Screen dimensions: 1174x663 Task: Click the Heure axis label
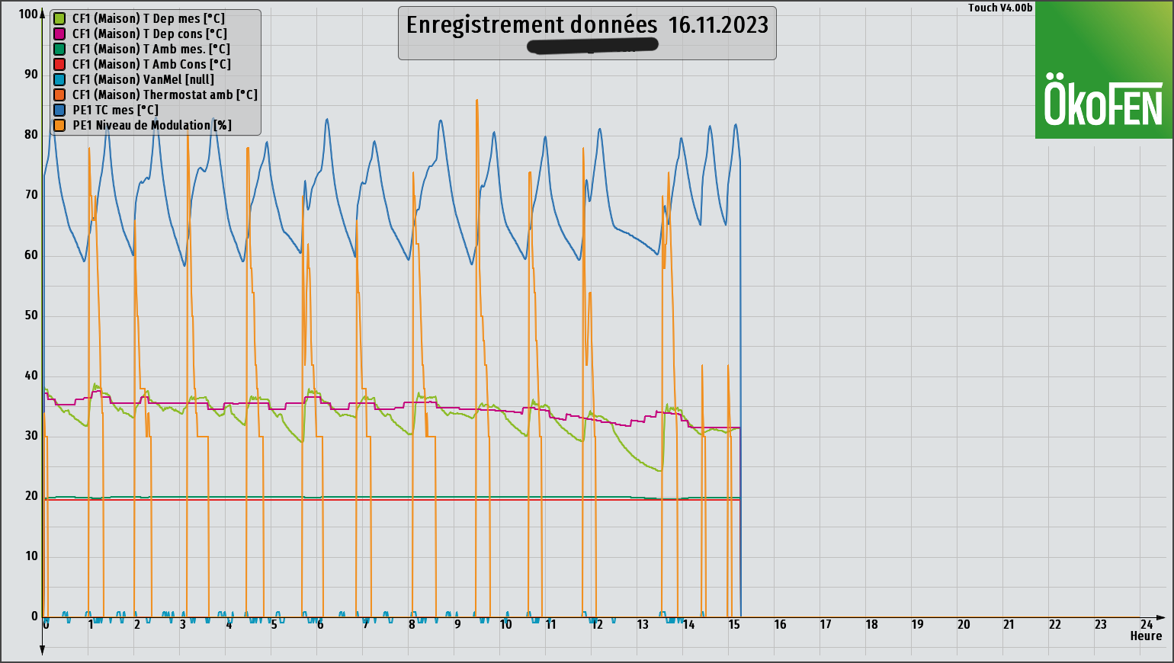click(1146, 636)
